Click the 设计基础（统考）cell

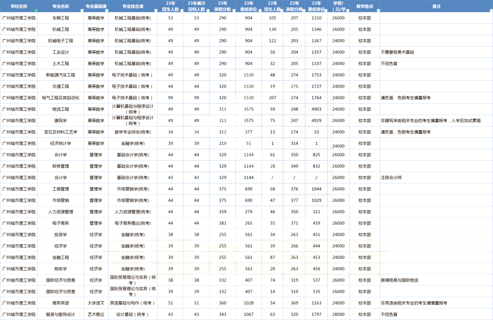tap(133, 315)
